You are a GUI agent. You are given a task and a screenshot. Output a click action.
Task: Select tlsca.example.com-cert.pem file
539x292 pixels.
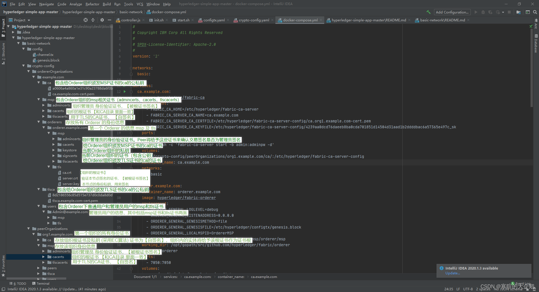click(73, 200)
